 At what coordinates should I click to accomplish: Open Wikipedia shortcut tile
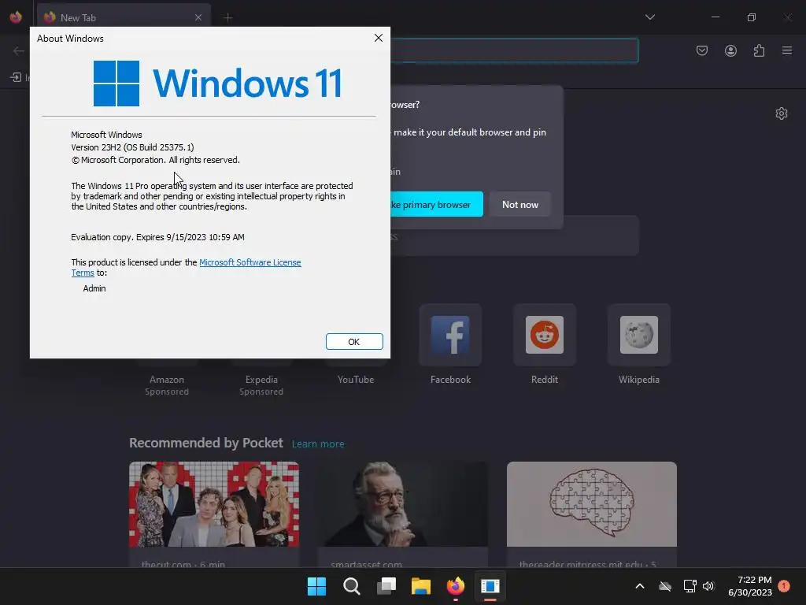click(639, 335)
